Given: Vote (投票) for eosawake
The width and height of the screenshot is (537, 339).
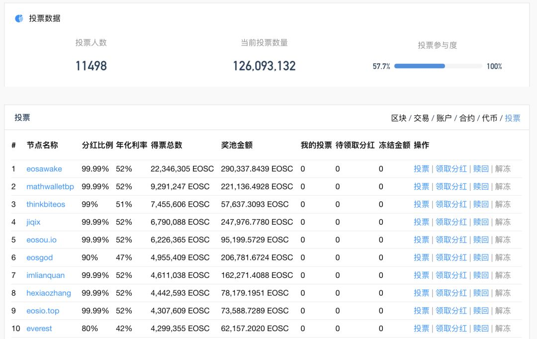Looking at the screenshot, I should (x=421, y=169).
